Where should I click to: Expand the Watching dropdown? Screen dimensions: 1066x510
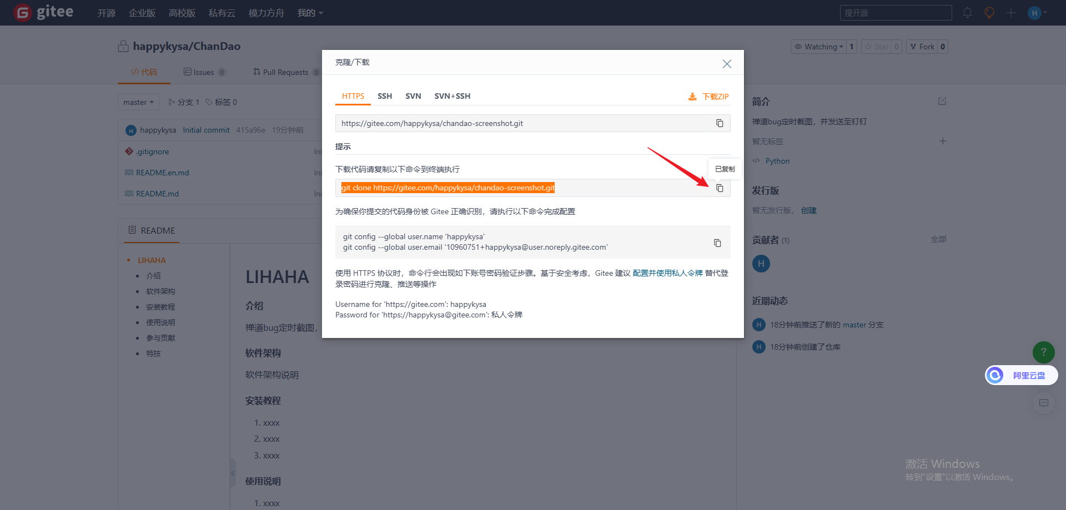(819, 47)
